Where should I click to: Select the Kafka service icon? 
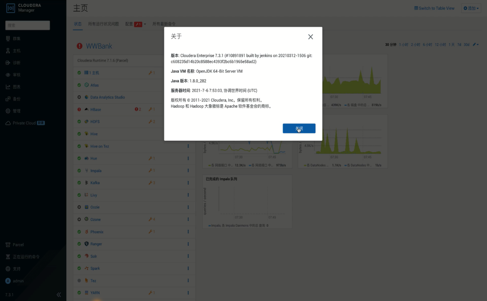click(x=86, y=182)
